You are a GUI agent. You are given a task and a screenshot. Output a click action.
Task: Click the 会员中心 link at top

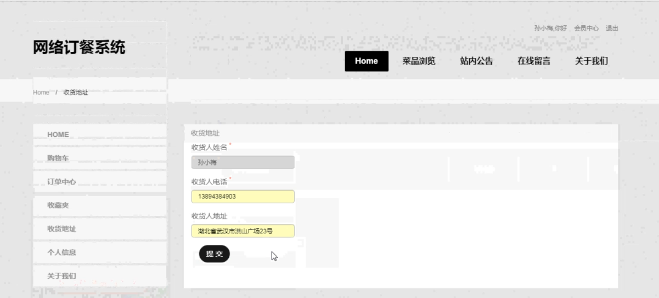click(x=586, y=28)
